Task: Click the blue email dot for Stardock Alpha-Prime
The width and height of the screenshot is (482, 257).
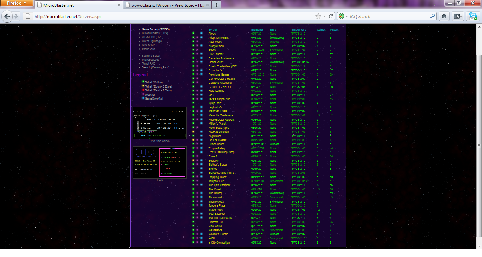Action: 201,173
